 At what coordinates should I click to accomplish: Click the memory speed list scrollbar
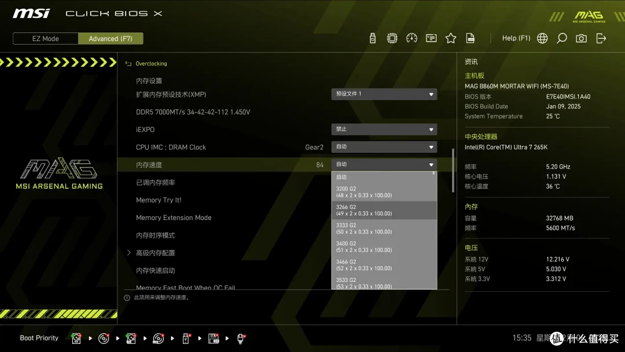coord(433,174)
